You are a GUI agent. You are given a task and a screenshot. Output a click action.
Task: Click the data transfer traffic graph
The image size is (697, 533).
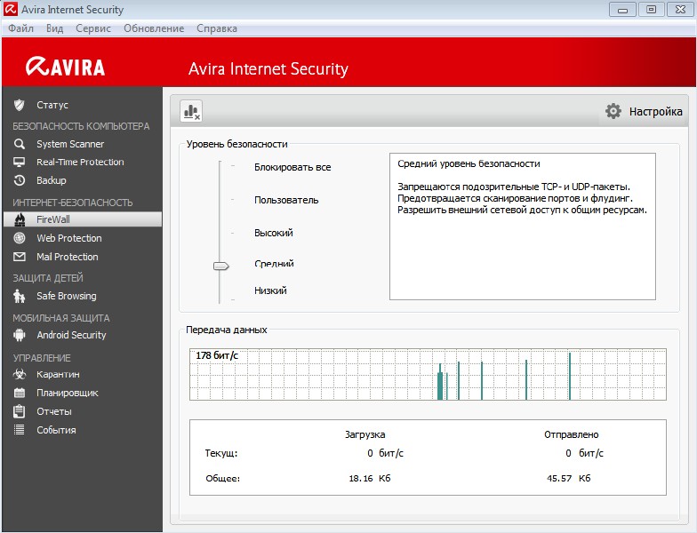coord(428,375)
